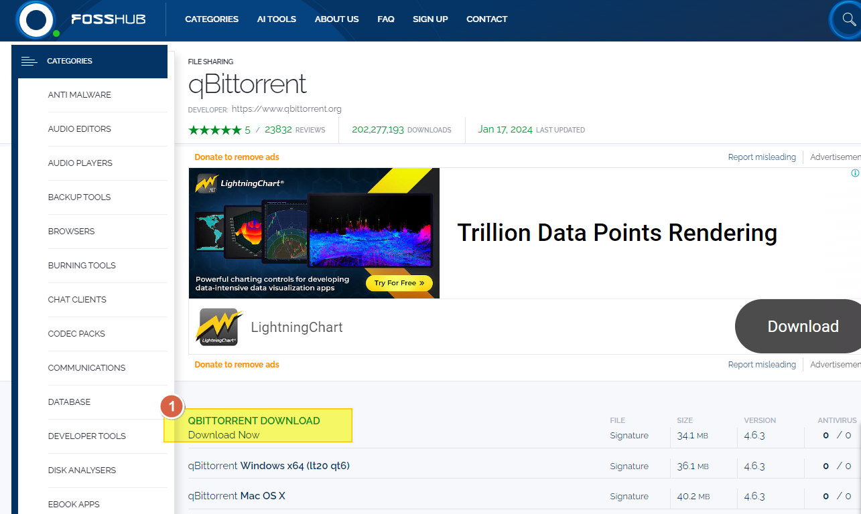The image size is (861, 514).
Task: Open AI TOOLS menu item
Action: tap(277, 19)
